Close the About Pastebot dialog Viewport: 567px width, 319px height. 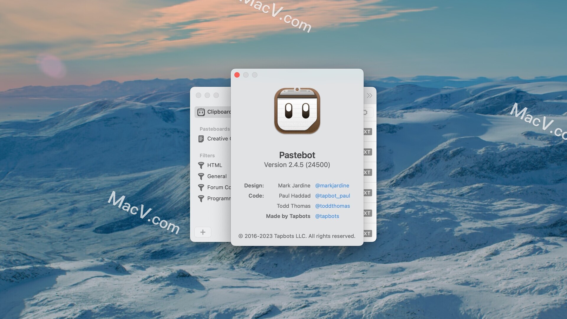(237, 75)
